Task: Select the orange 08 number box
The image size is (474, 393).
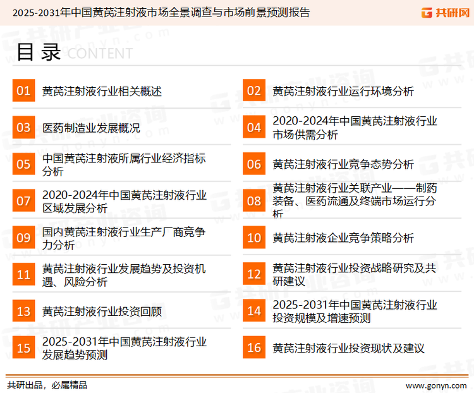Action: [x=254, y=201]
